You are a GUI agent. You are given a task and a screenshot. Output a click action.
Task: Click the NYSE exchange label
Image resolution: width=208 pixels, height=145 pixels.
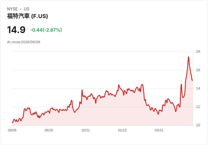point(12,9)
